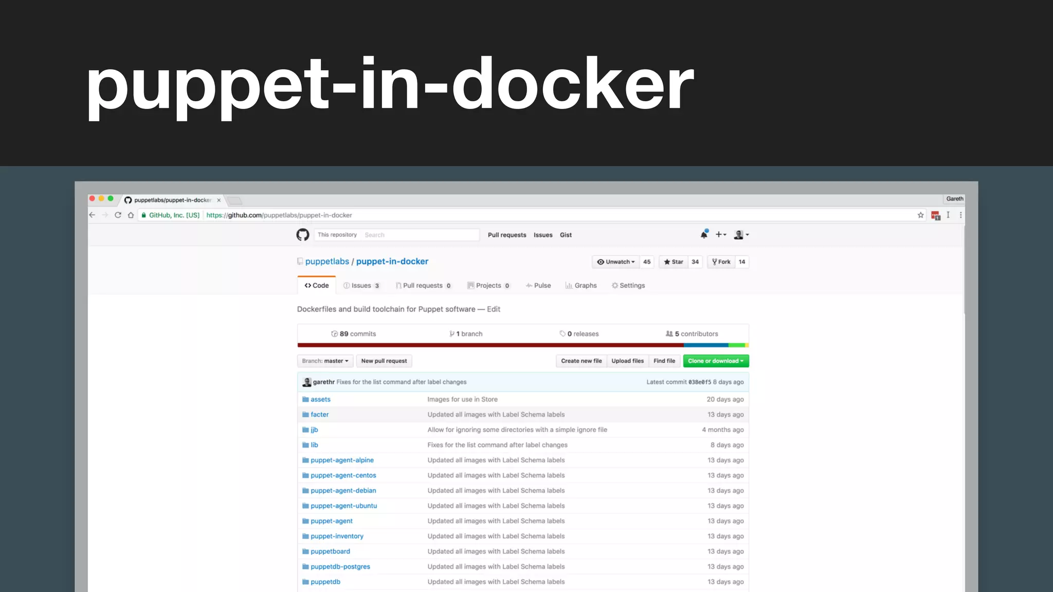
Task: Open the plus create-new menu
Action: coord(721,234)
